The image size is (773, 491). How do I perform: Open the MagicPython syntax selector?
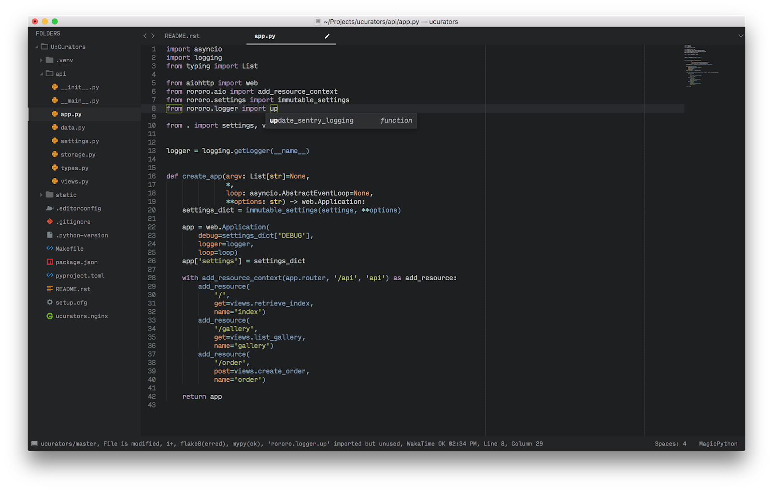click(718, 443)
